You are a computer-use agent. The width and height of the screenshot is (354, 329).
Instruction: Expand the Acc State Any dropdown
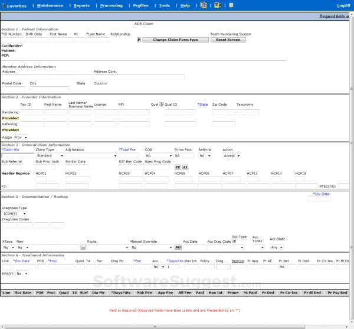click(277, 247)
